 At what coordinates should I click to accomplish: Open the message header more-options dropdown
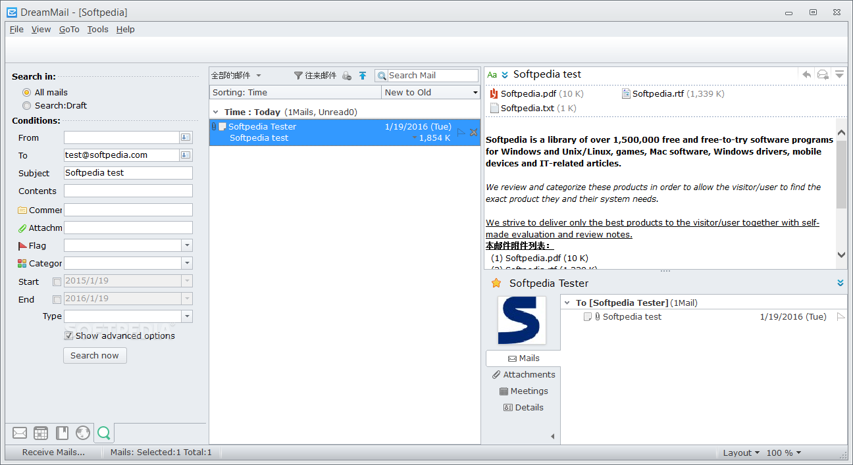[839, 74]
